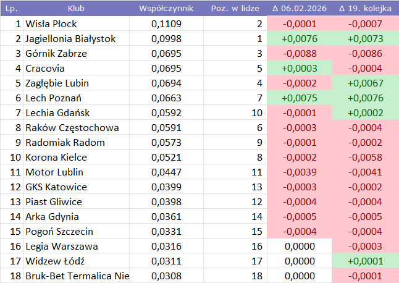Click Korona Kielce's red -0,0058 cell
Viewport: 399px width, 283px height.
365,158
